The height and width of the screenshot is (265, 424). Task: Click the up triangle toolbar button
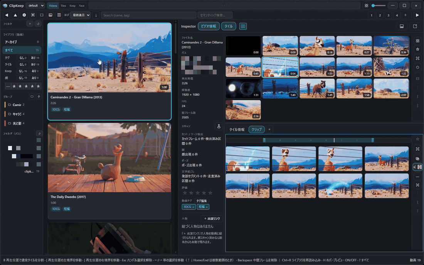pyautogui.click(x=15, y=15)
